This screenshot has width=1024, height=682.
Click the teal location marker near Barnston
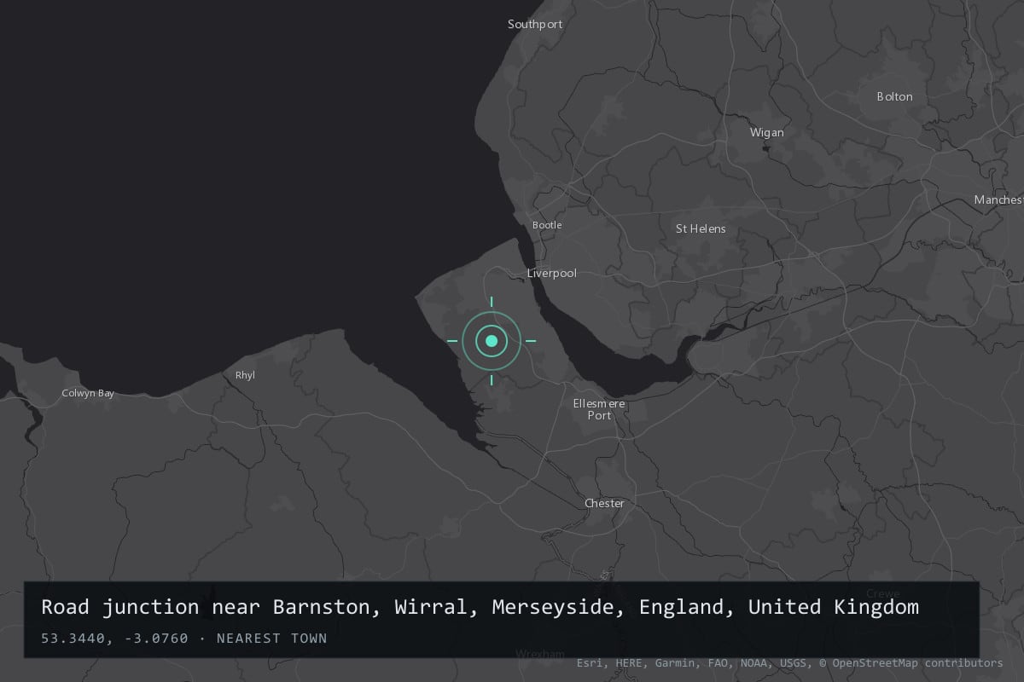pos(492,341)
